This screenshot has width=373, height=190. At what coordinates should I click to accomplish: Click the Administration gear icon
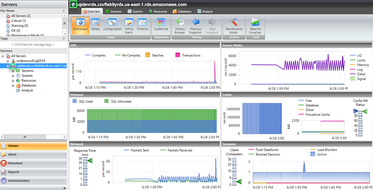pyautogui.click(x=4, y=181)
